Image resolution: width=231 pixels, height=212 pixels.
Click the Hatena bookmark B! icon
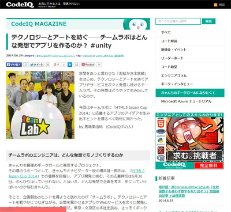click(x=70, y=65)
